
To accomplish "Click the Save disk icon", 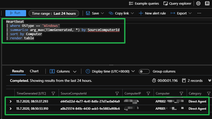I will [88, 13].
